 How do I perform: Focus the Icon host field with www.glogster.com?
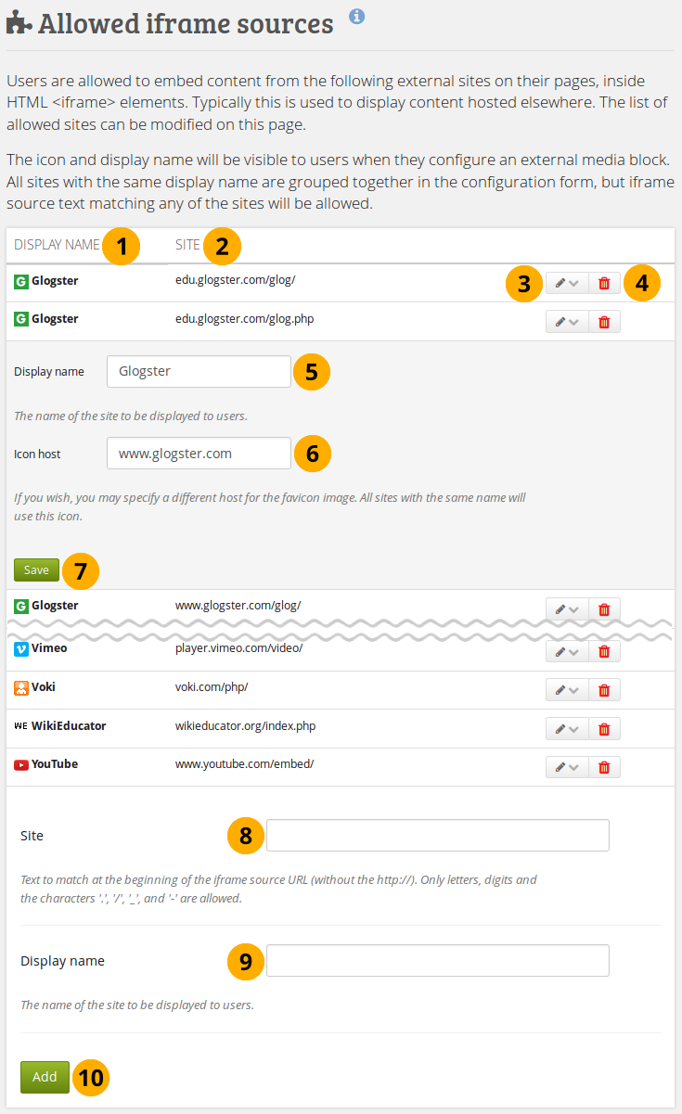(199, 454)
